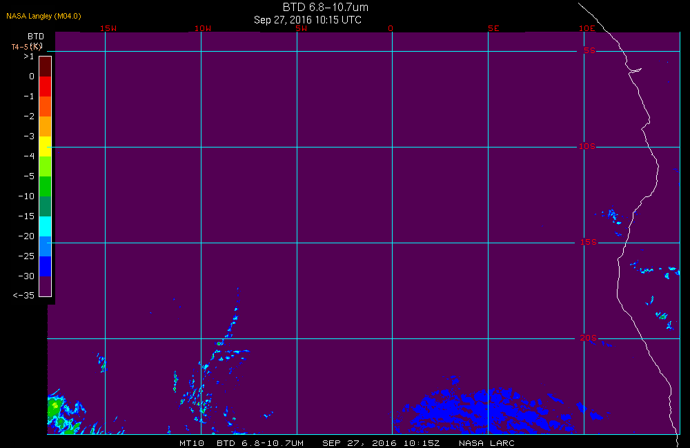The image size is (690, 448).
Task: Click the '10E' longitude label
Action: pos(586,28)
